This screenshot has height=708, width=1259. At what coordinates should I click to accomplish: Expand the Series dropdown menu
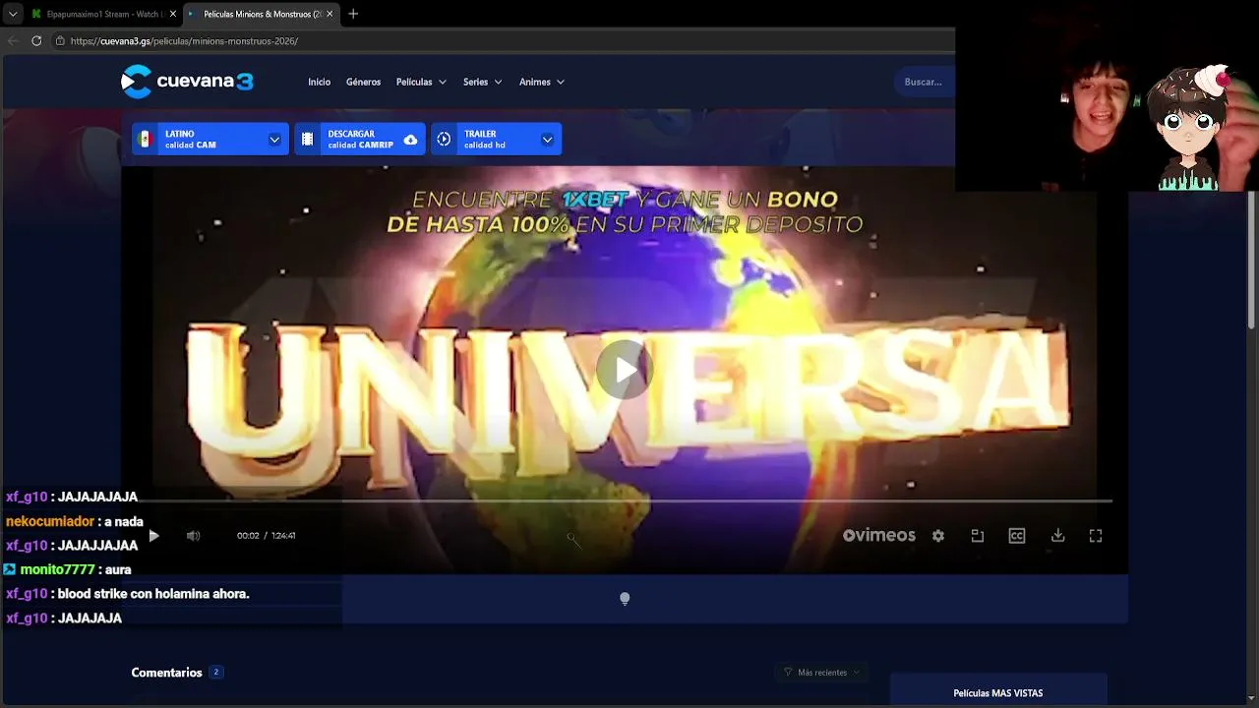click(483, 83)
